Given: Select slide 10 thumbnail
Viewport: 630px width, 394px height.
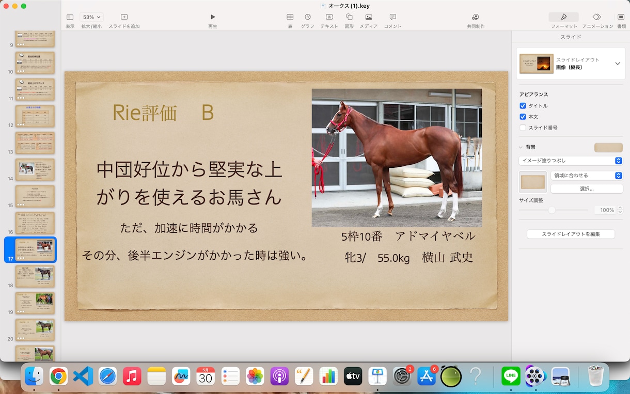Looking at the screenshot, I should tap(35, 63).
